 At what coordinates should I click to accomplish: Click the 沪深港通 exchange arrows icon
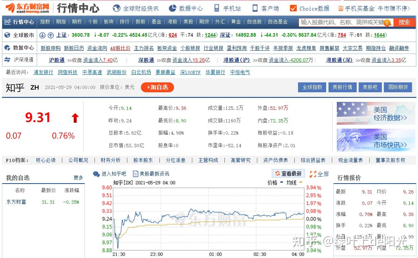point(8,60)
